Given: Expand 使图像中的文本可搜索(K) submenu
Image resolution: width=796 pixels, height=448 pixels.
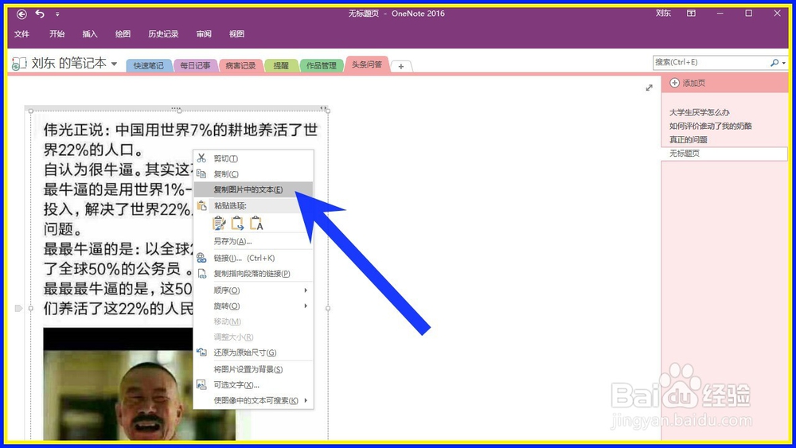Looking at the screenshot, I should point(253,400).
